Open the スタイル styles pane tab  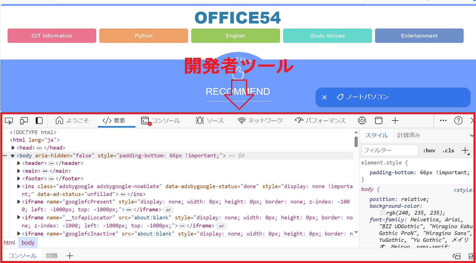click(x=377, y=135)
